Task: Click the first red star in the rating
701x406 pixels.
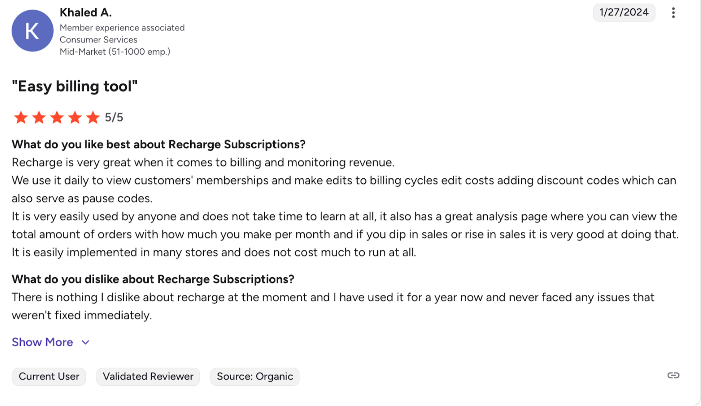Action: (21, 117)
